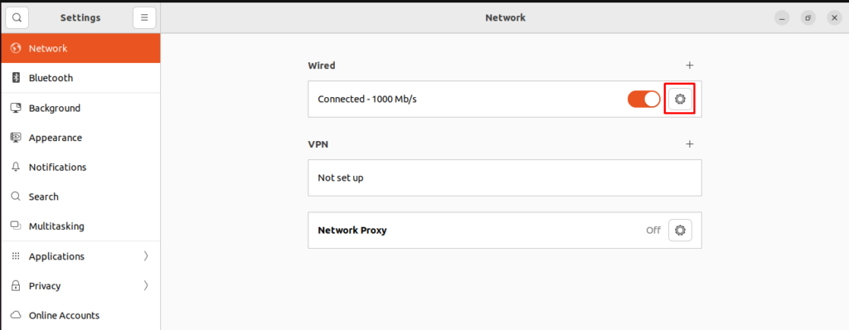Click the VPN Not set up row
This screenshot has width=849, height=330.
tap(505, 177)
